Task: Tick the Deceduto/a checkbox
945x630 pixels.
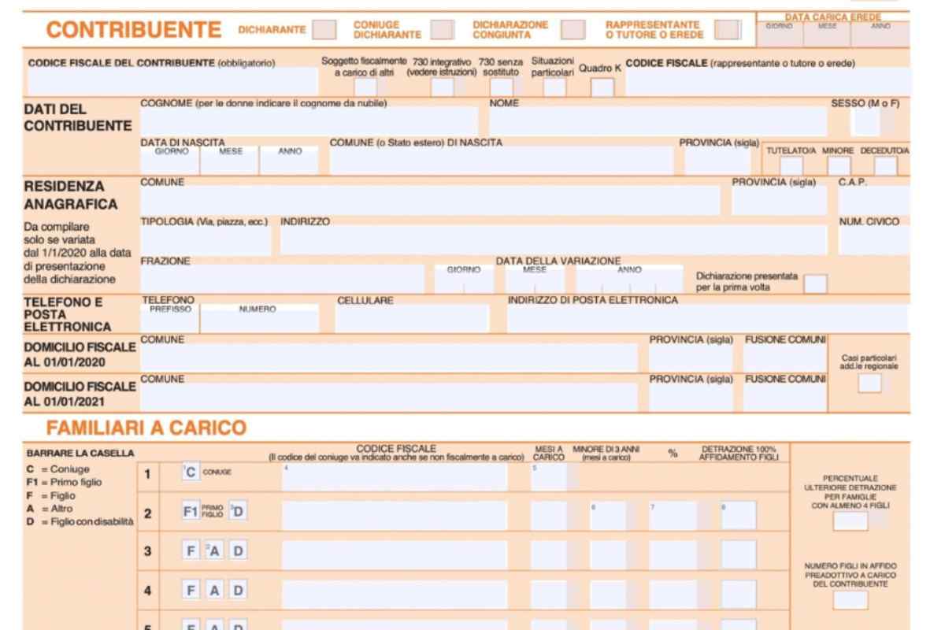Action: [885, 165]
